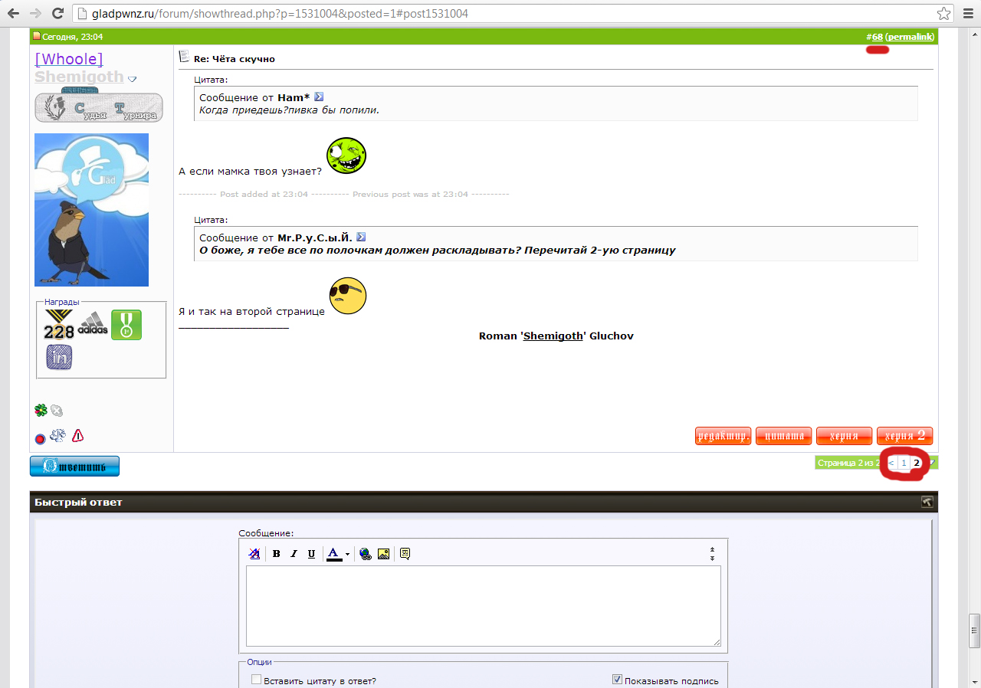Click the Insert Image icon
This screenshot has height=688, width=981.
[383, 554]
